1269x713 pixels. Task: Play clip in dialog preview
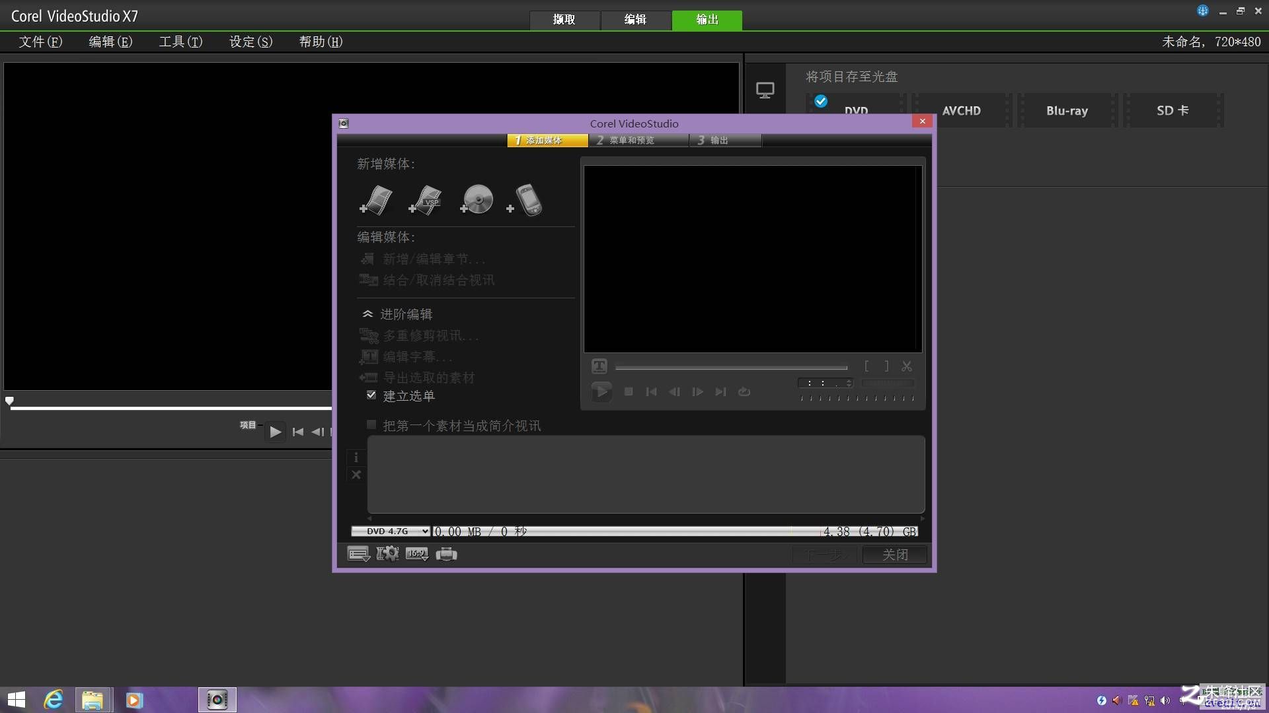click(601, 391)
